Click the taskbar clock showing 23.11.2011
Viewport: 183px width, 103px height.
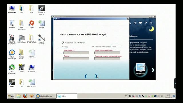click(168, 96)
